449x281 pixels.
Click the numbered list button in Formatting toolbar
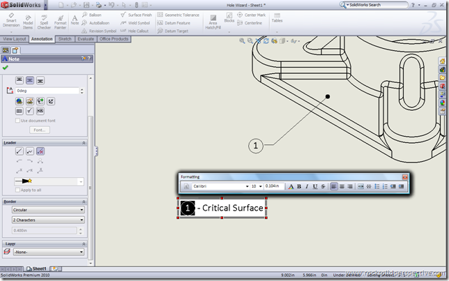[385, 186]
